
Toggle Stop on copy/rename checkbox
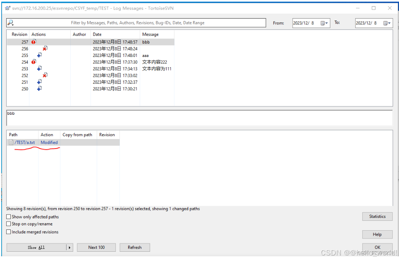tap(8, 224)
